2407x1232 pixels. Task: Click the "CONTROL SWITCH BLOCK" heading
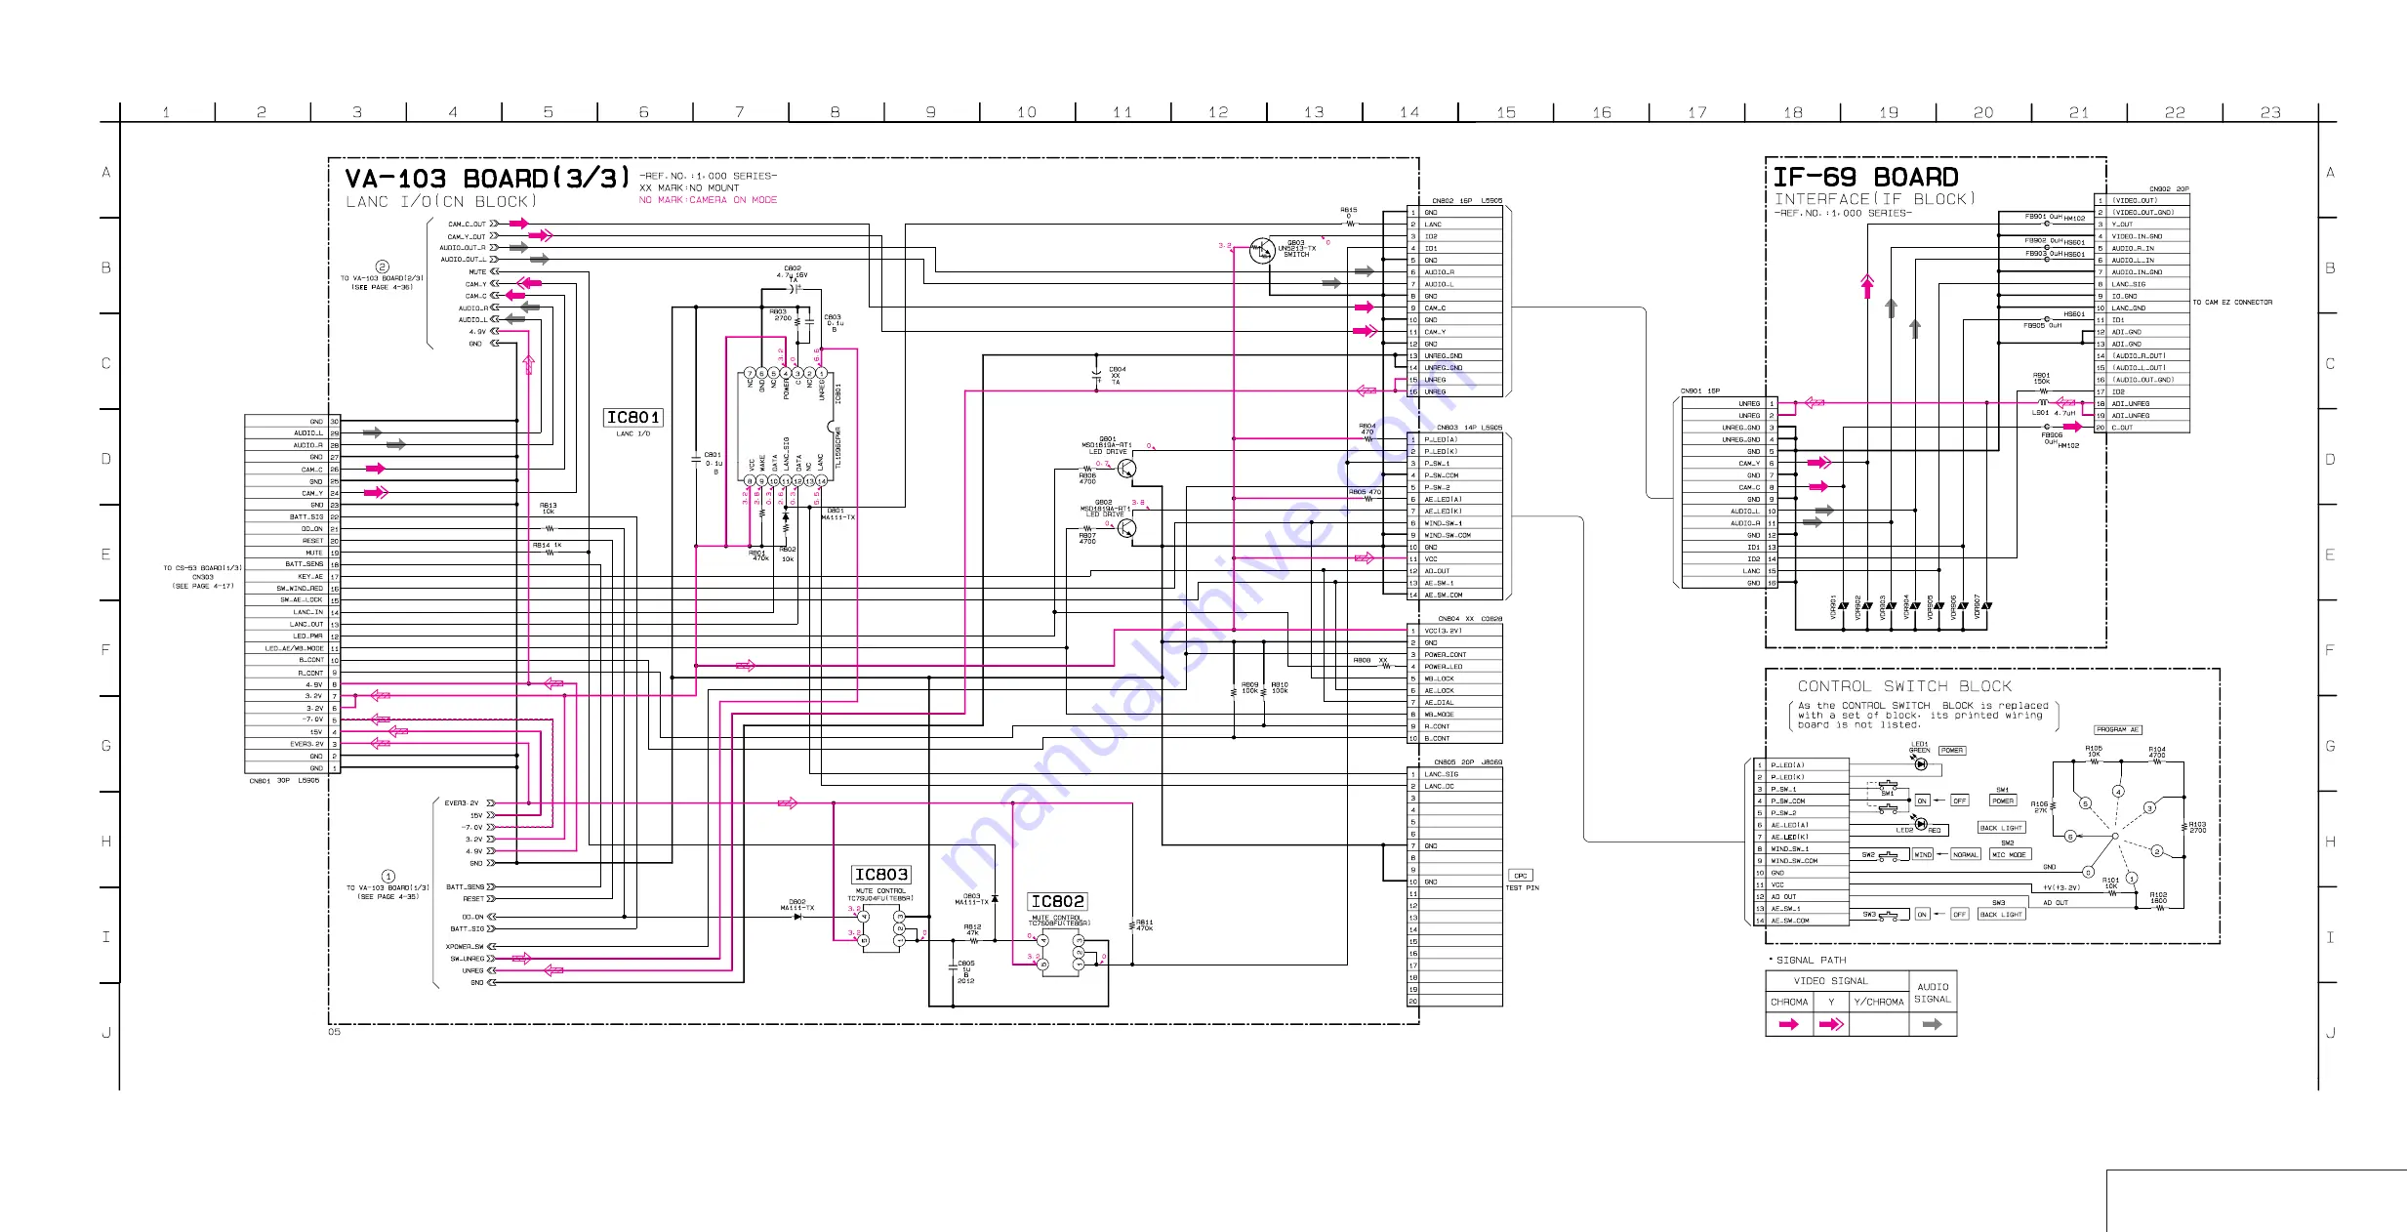[x=1904, y=686]
